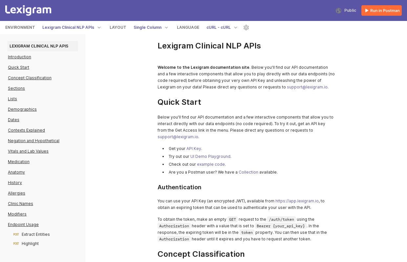Select the POST Extract Entities request
Image resolution: width=407 pixels, height=262 pixels.
tap(32, 234)
